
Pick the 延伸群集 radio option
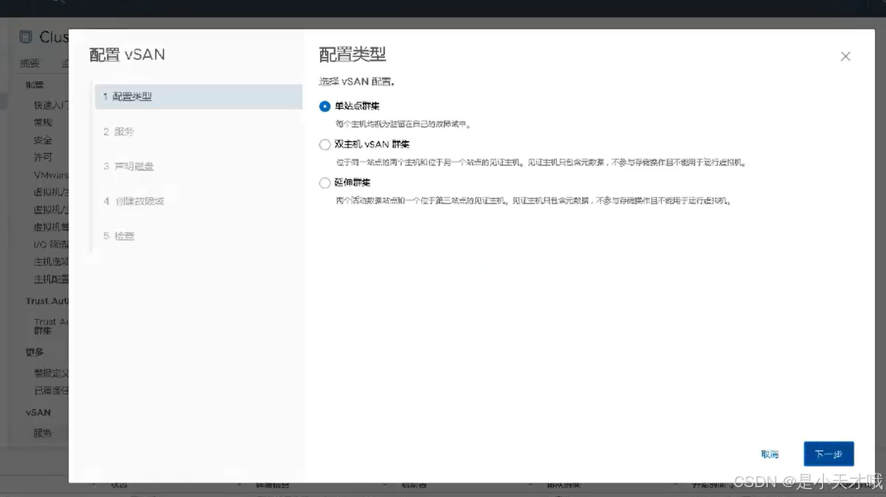click(x=324, y=183)
